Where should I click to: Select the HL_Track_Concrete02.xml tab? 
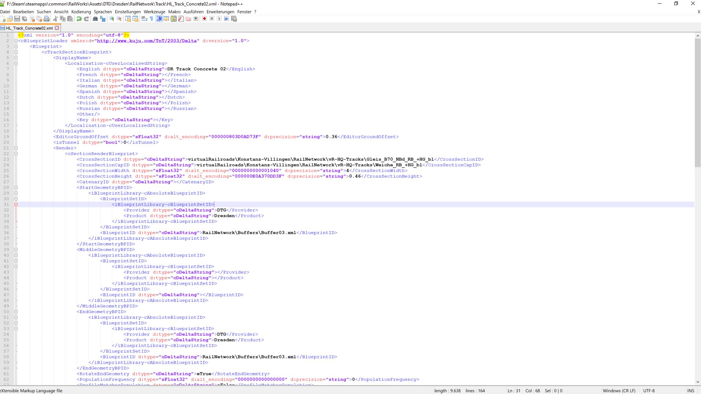(29, 28)
